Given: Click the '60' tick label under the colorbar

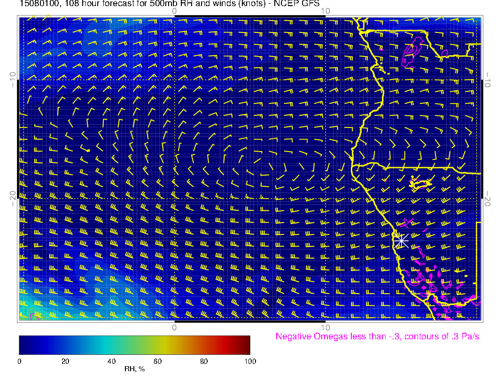Looking at the screenshot, I should tap(158, 361).
